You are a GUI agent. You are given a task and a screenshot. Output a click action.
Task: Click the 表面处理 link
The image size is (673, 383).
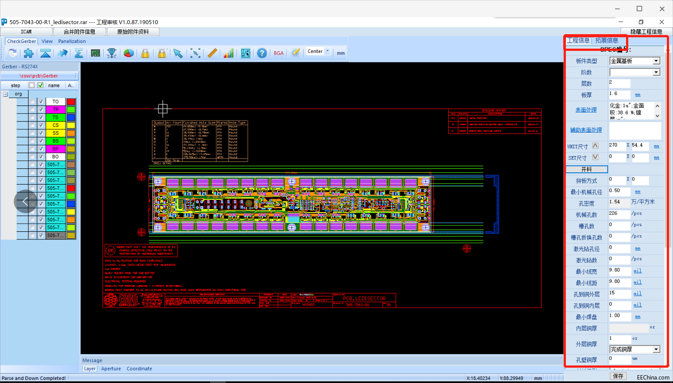(586, 110)
